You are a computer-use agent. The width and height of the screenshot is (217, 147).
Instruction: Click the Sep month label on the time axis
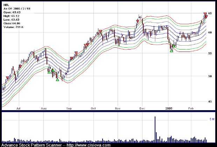[x=69, y=108]
